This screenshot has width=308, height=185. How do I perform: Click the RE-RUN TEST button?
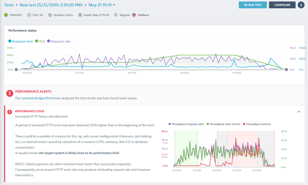253,5
